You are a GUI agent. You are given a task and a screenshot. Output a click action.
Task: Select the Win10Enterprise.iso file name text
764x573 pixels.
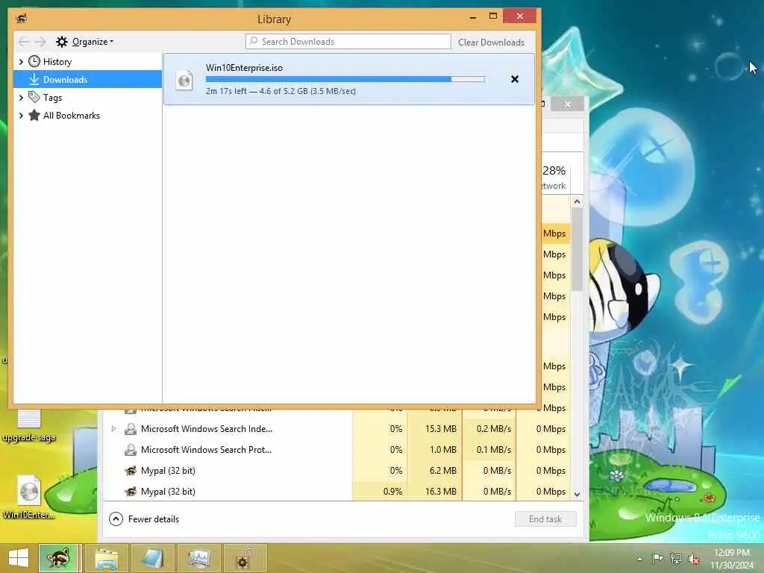[x=244, y=68]
